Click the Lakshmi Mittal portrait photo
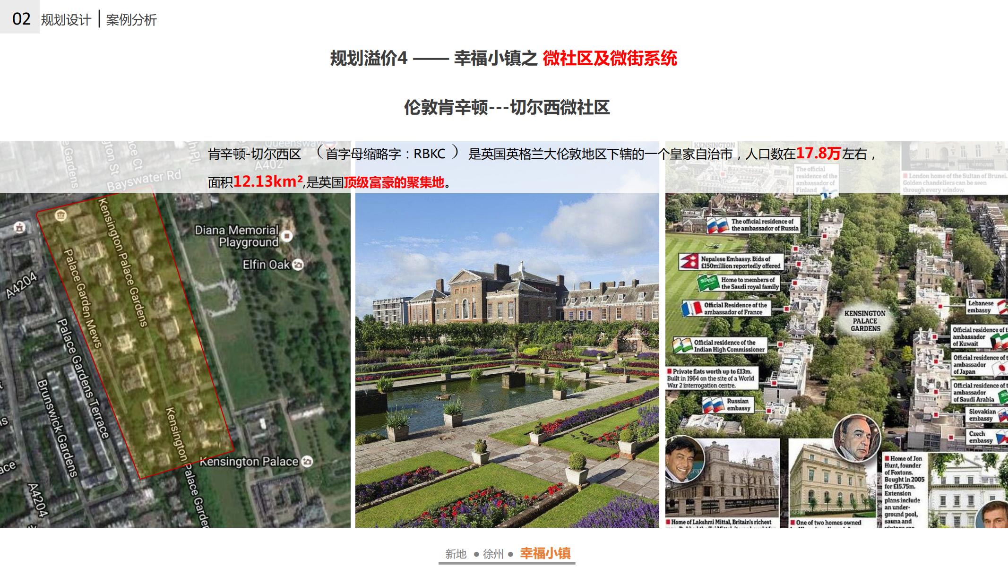1008x567 pixels. pos(684,458)
